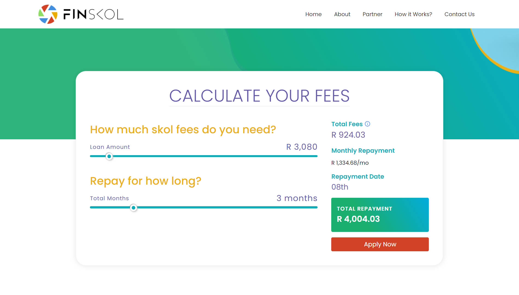Click the Apply Now button

coord(380,244)
